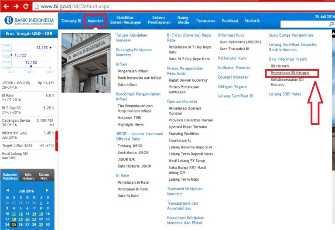Open Informasi Kurs link

(231, 35)
